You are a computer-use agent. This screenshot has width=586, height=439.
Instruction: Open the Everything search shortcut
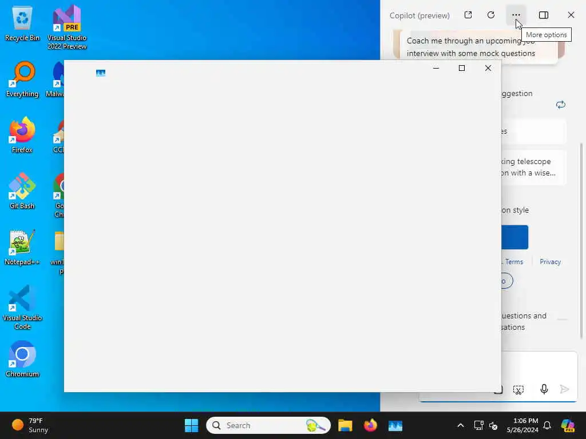click(22, 79)
